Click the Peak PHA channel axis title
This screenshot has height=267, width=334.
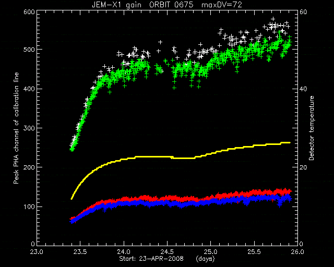16,128
